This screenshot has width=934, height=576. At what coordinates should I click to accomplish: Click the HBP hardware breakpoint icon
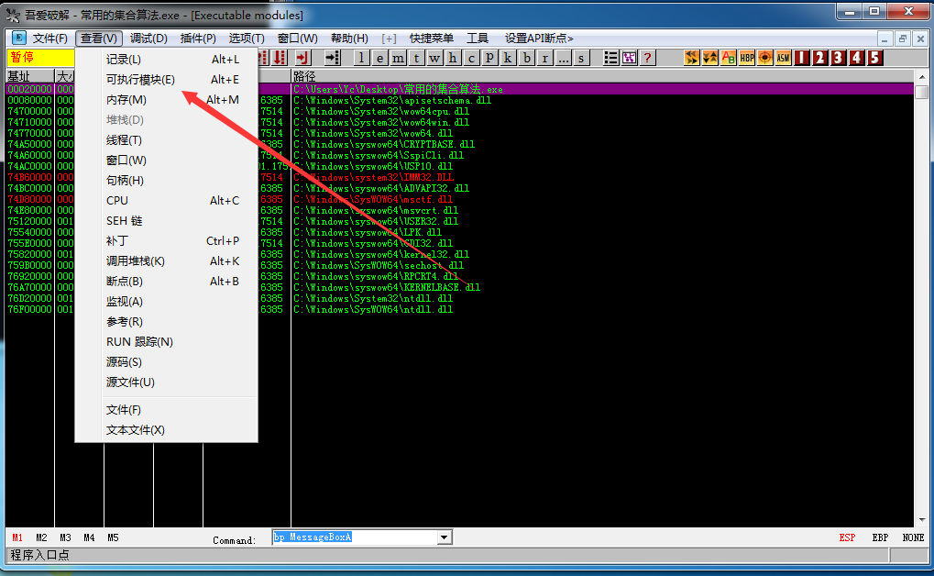[x=747, y=58]
